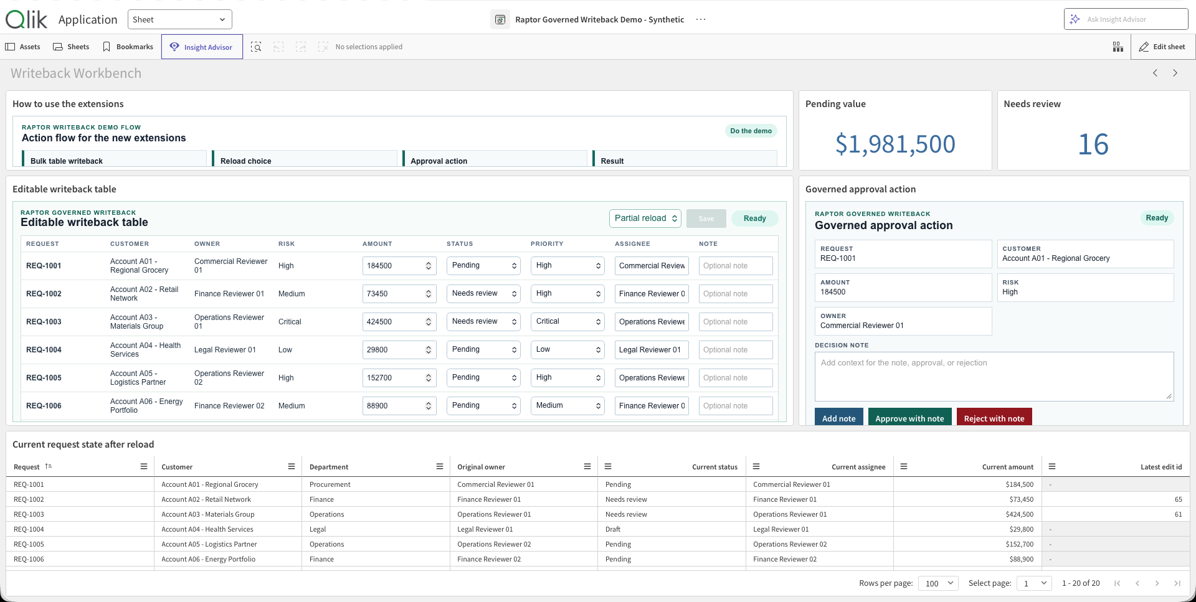Viewport: 1196px width, 602px height.
Task: Click the step back selection icon
Action: click(x=278, y=47)
